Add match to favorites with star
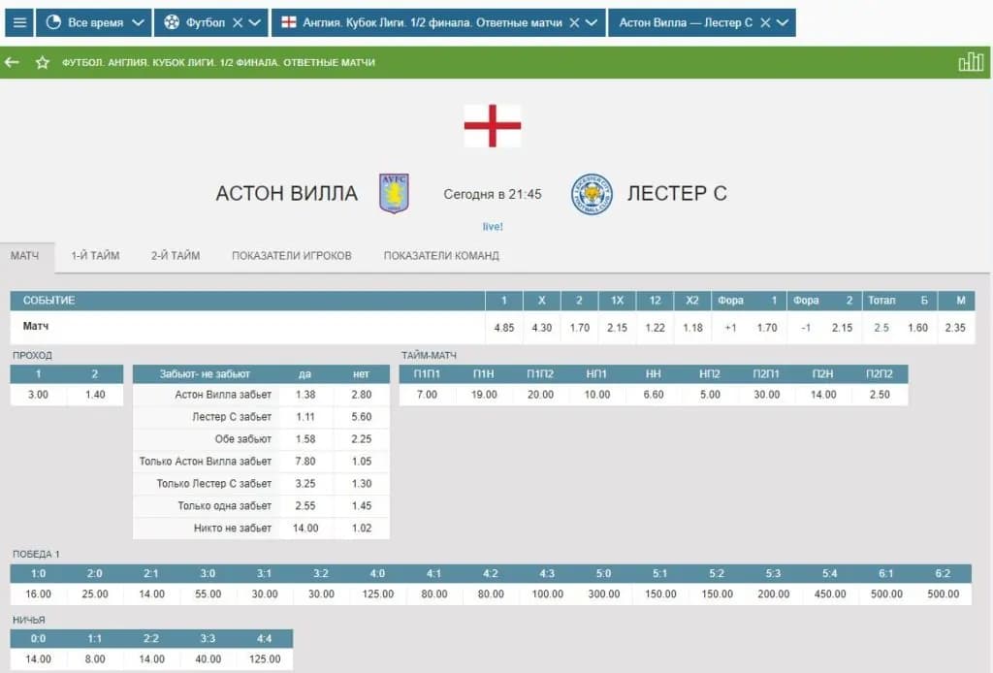 point(43,62)
